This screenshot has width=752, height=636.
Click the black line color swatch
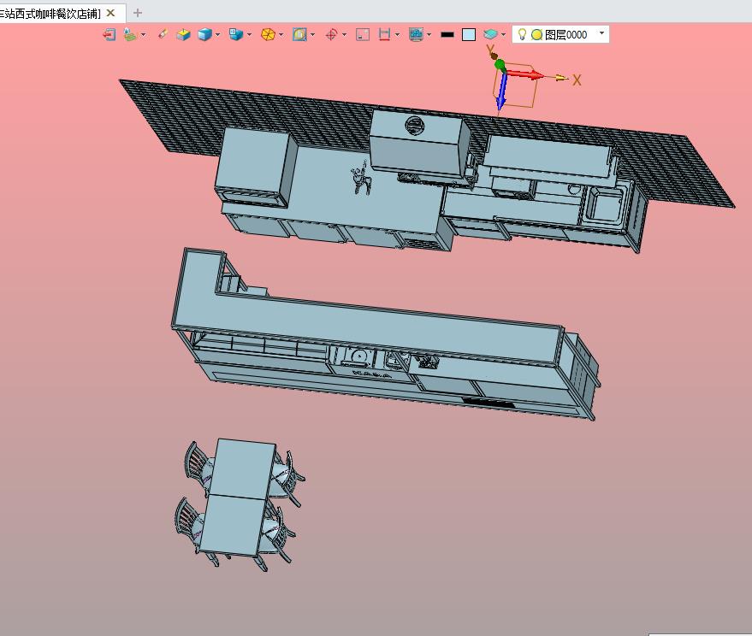pyautogui.click(x=447, y=34)
